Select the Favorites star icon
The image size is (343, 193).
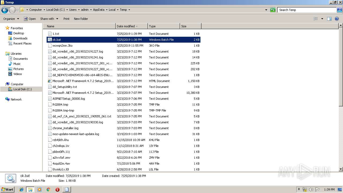(x=8, y=28)
